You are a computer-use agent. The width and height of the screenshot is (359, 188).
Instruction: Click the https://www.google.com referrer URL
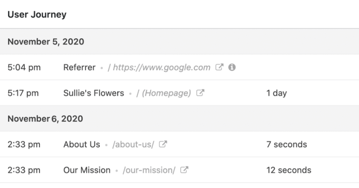(x=162, y=67)
